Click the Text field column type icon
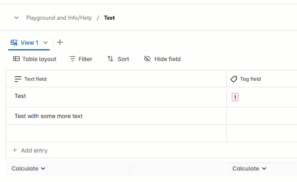Viewport: 297px width, 182px height. point(18,79)
